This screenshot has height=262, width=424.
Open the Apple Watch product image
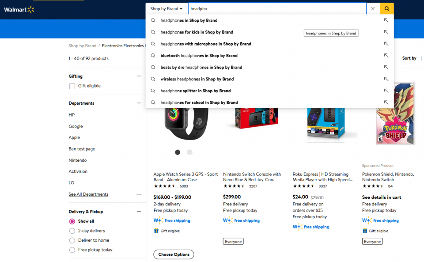[x=186, y=123]
